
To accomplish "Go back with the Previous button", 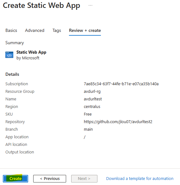I will (x=50, y=179).
